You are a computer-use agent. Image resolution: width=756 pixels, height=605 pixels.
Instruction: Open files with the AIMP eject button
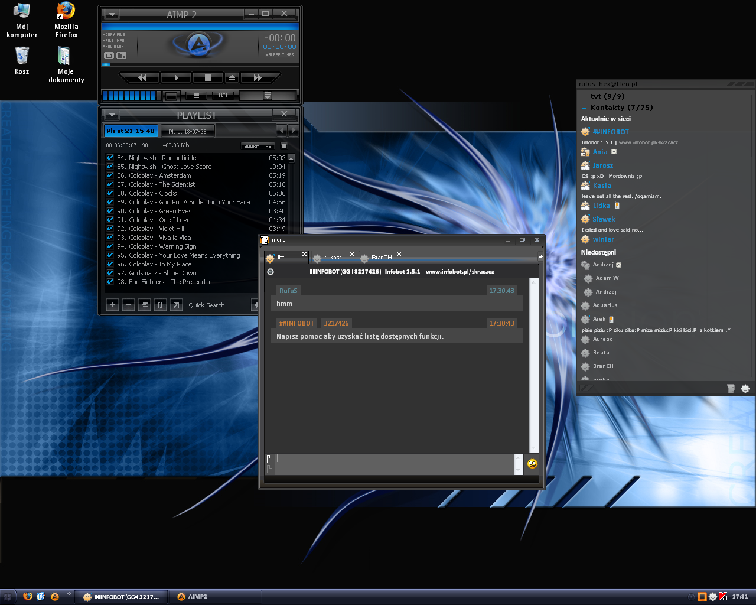click(232, 77)
